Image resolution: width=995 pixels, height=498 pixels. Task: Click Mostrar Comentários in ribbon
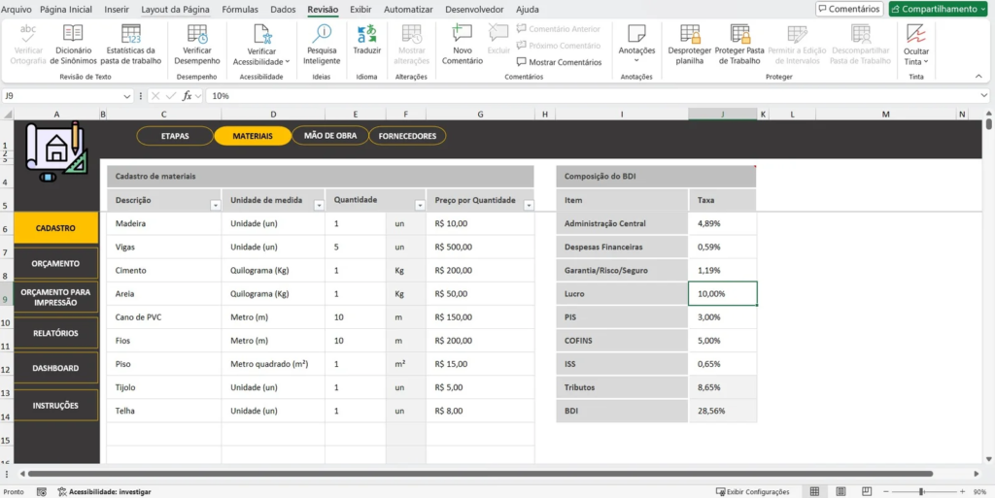559,62
